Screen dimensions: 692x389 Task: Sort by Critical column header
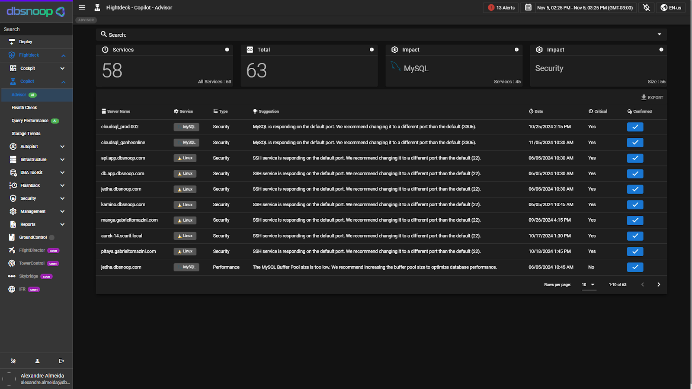coord(598,112)
